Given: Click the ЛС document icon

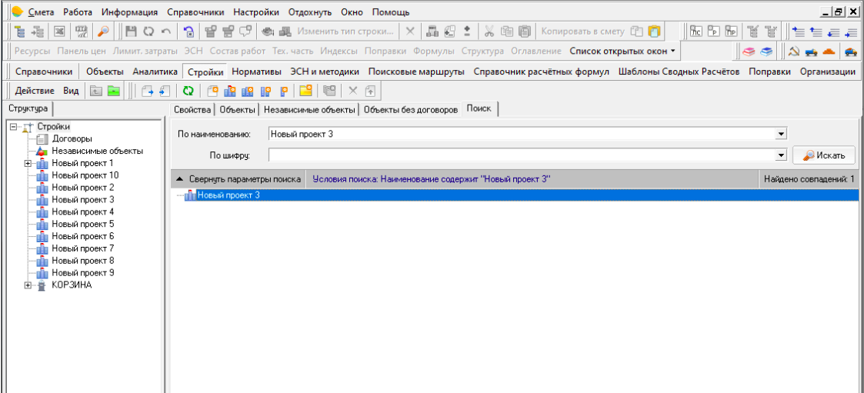Looking at the screenshot, I should pos(696,32).
